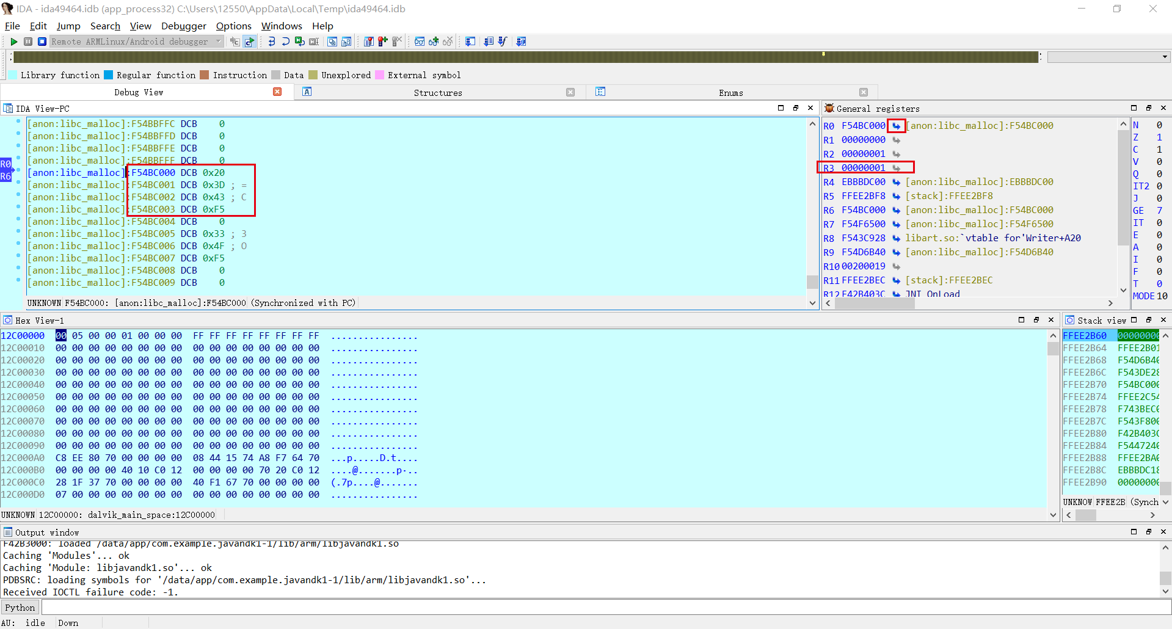Screen dimensions: 1172x629
Task: Close the Structures tab
Action: (x=570, y=92)
